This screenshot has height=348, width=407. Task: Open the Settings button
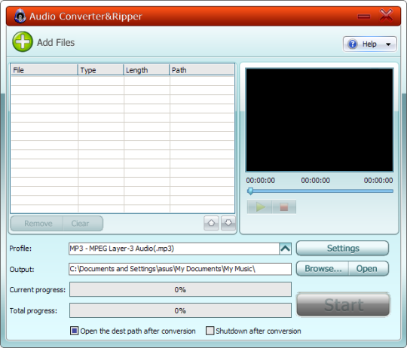click(343, 248)
